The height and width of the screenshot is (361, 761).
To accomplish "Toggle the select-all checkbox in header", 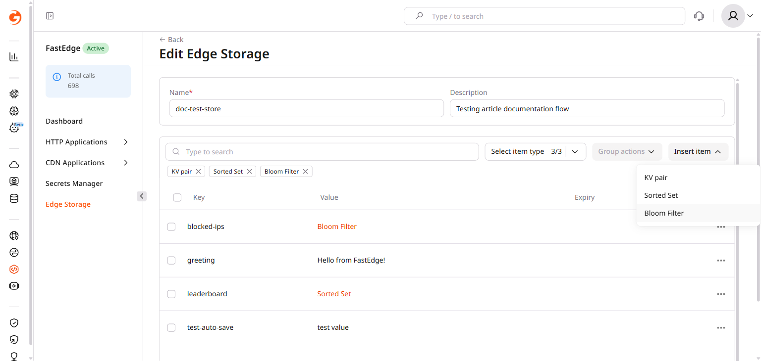I will 177,197.
